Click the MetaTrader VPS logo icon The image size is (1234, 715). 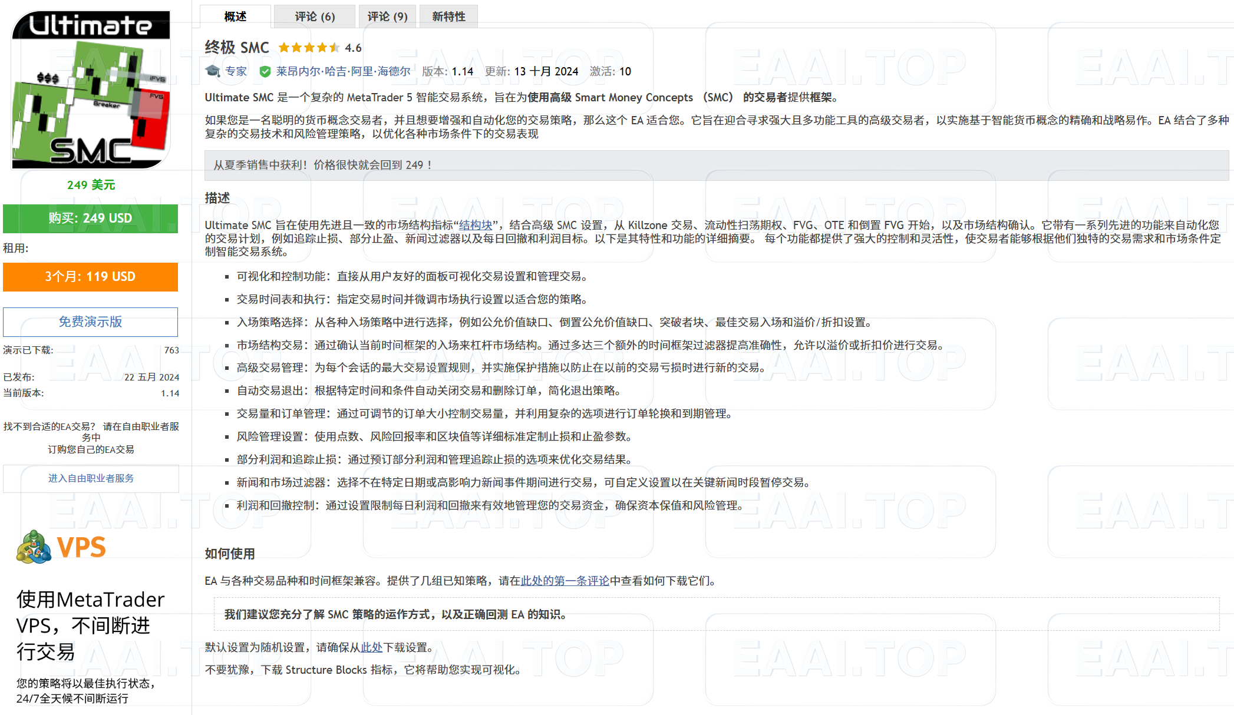34,548
